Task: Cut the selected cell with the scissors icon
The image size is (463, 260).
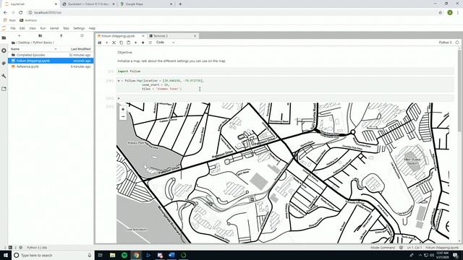Action: (114, 43)
